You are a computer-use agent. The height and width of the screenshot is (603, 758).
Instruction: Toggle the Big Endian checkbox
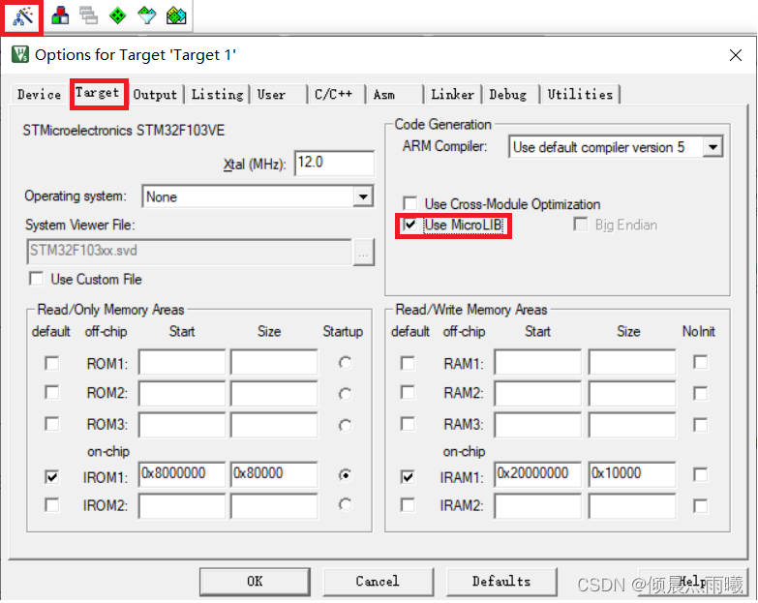(580, 225)
